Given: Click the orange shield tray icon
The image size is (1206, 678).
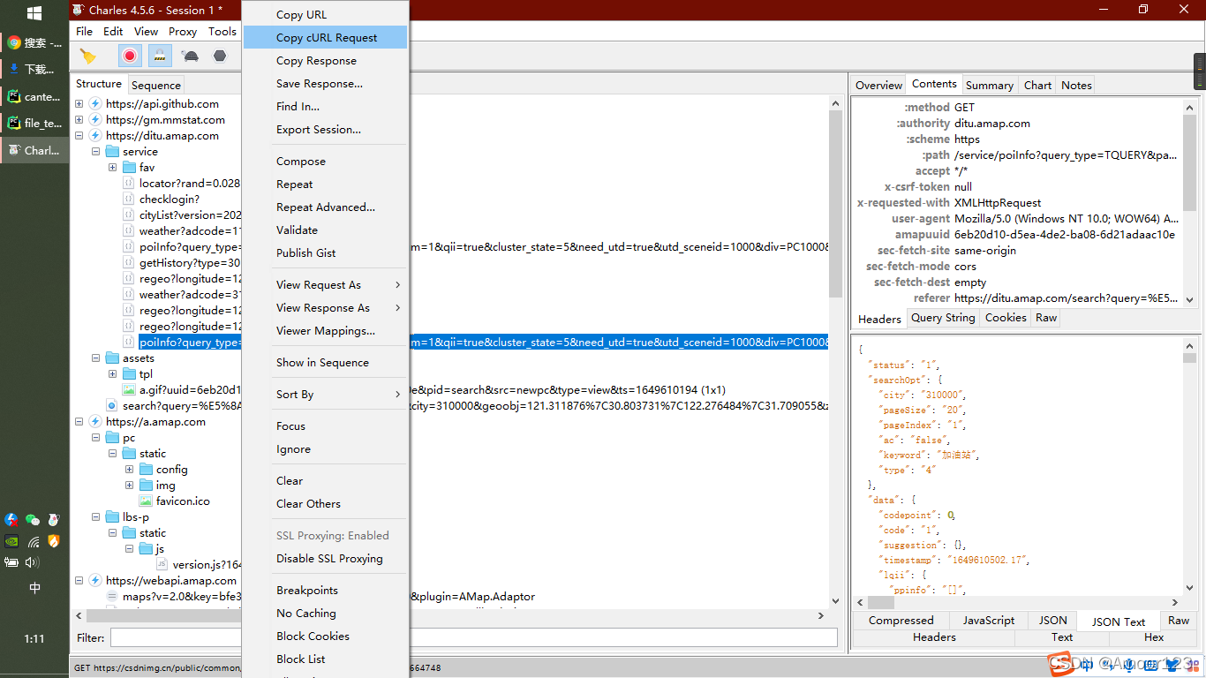Looking at the screenshot, I should coord(54,541).
